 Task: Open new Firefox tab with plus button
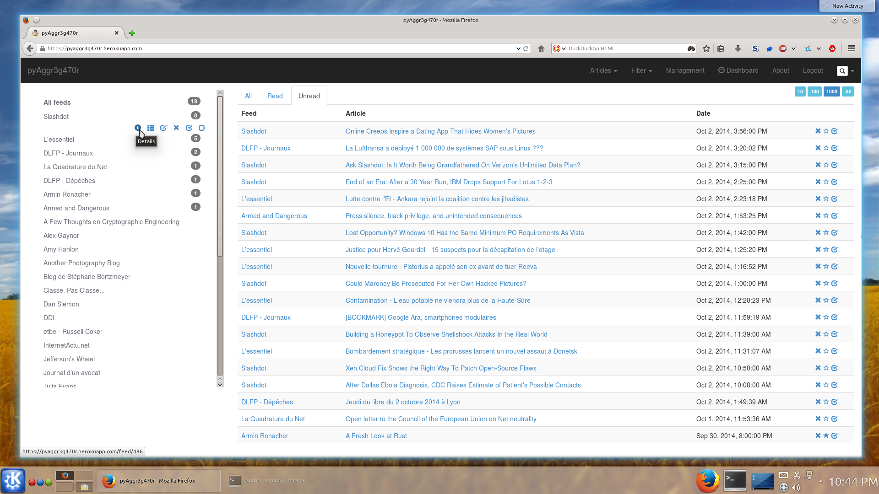click(x=132, y=33)
